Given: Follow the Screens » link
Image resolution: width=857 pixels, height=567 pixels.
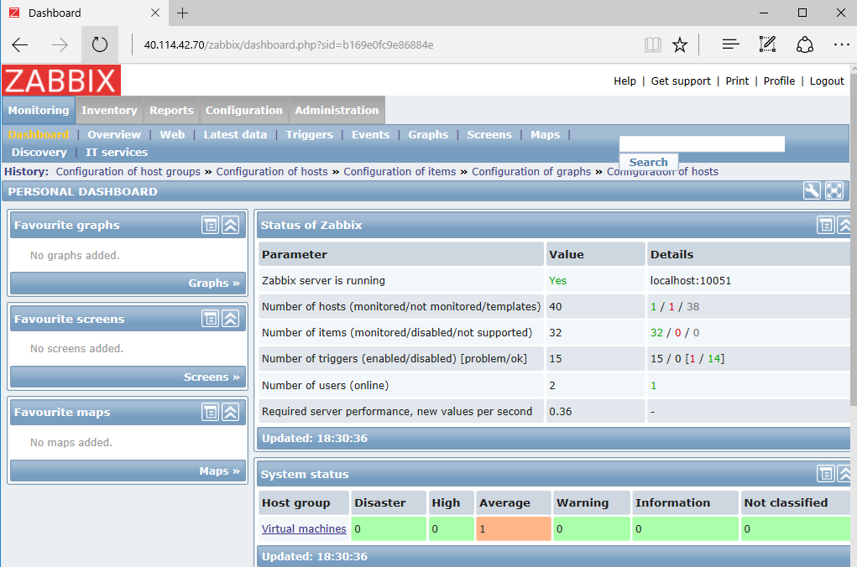Looking at the screenshot, I should [212, 377].
